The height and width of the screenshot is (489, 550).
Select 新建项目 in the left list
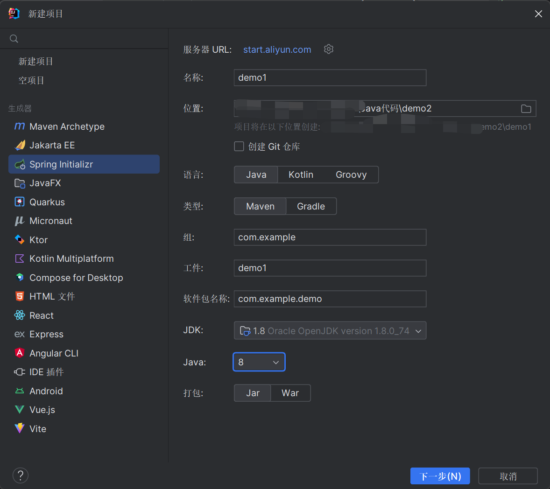tap(36, 61)
